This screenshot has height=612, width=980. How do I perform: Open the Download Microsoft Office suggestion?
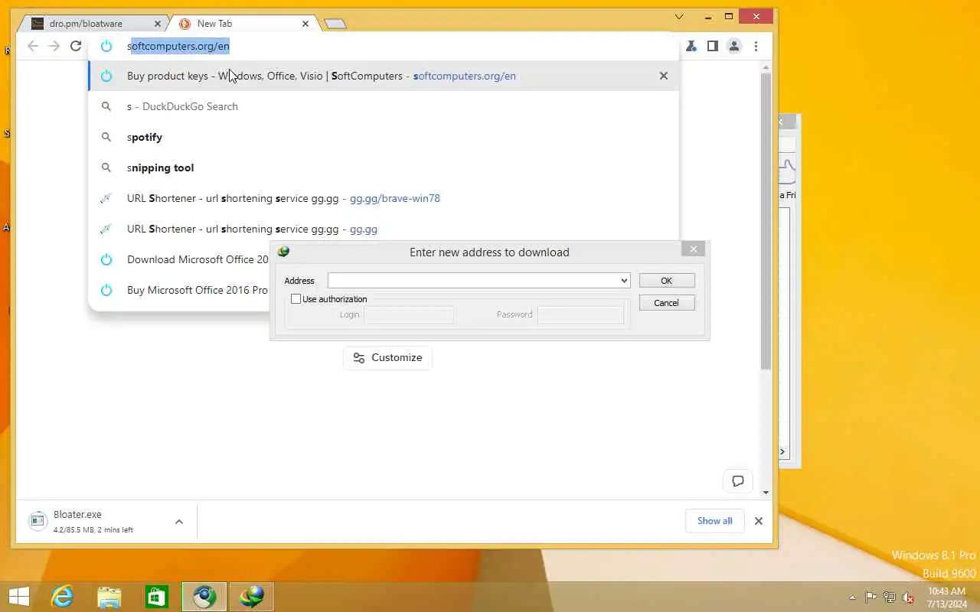[x=179, y=259]
